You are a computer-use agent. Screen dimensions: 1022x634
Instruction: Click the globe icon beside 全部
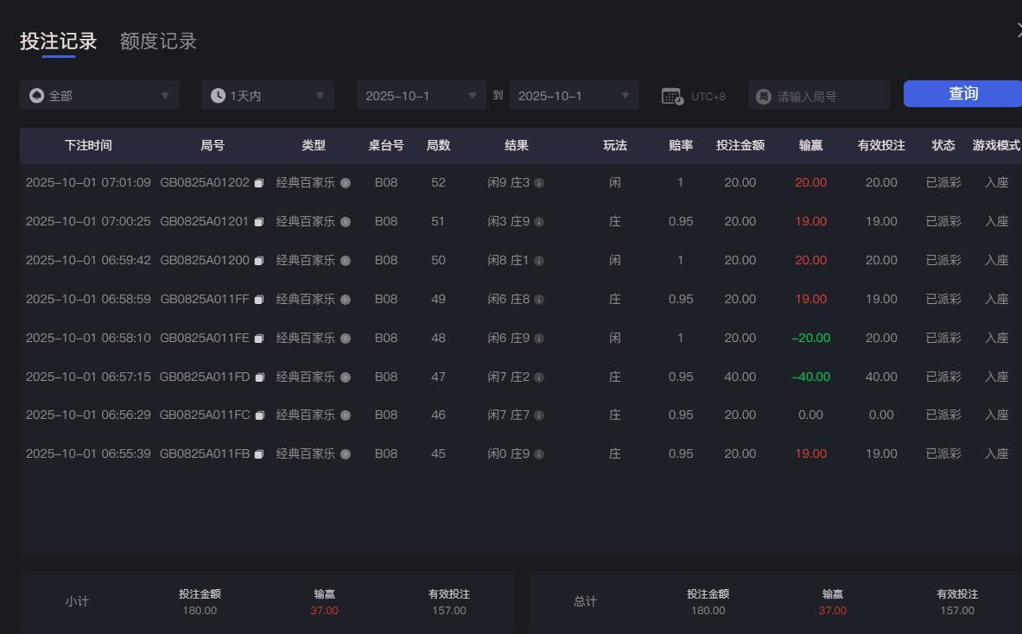pyautogui.click(x=35, y=95)
